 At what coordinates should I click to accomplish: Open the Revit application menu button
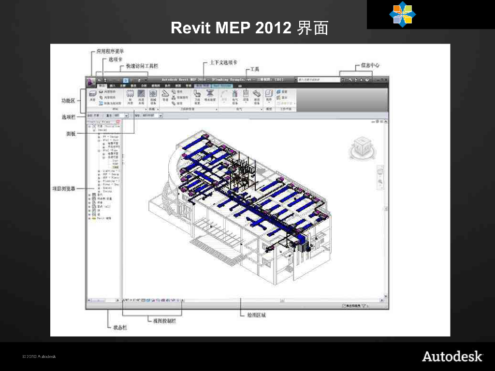tap(91, 82)
